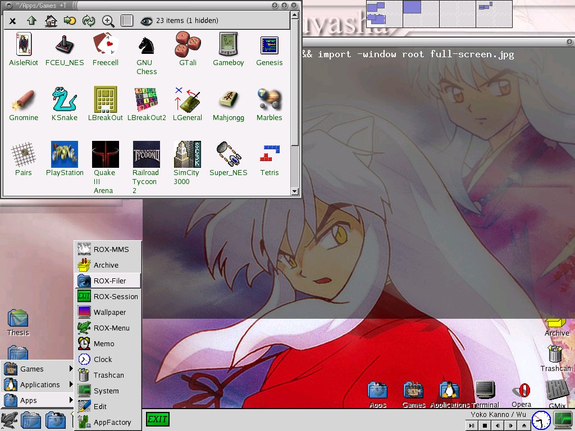Viewport: 575px width, 431px height.
Task: Open the clock applet on the panel
Action: click(x=541, y=420)
